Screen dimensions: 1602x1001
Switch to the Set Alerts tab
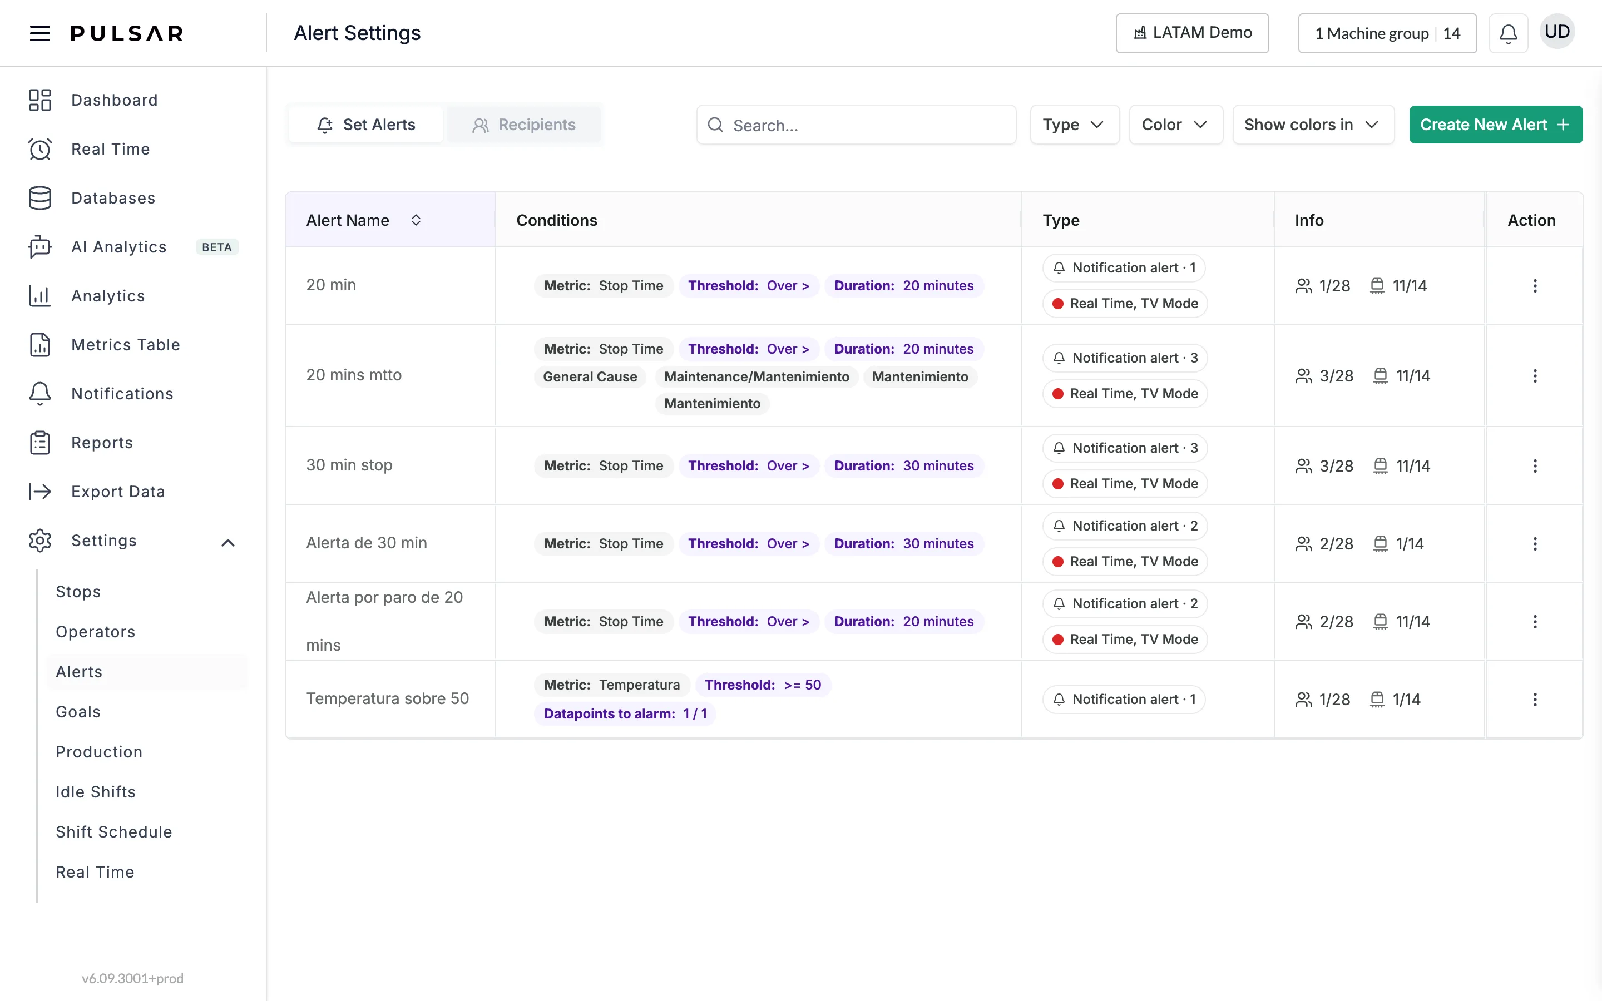366,125
